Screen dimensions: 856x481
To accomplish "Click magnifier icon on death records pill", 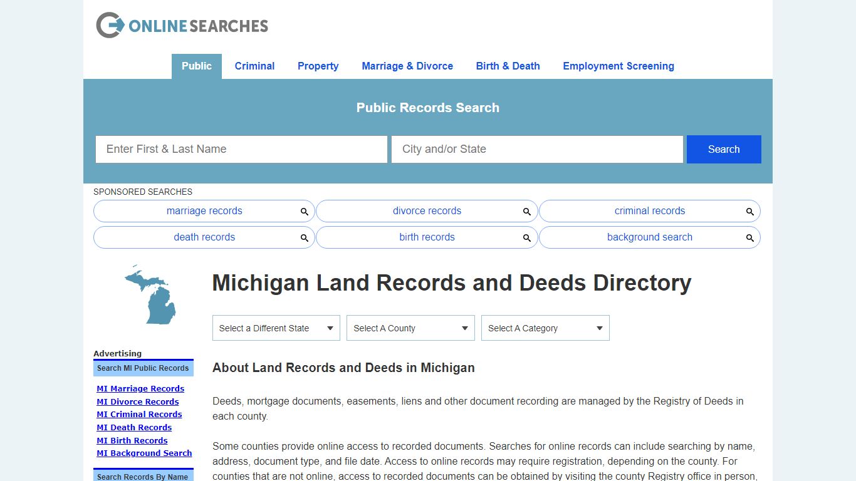I will [304, 238].
